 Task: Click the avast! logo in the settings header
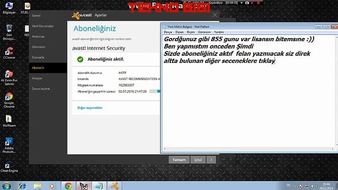(x=82, y=15)
